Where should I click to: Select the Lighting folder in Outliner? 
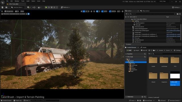tap(136, 21)
